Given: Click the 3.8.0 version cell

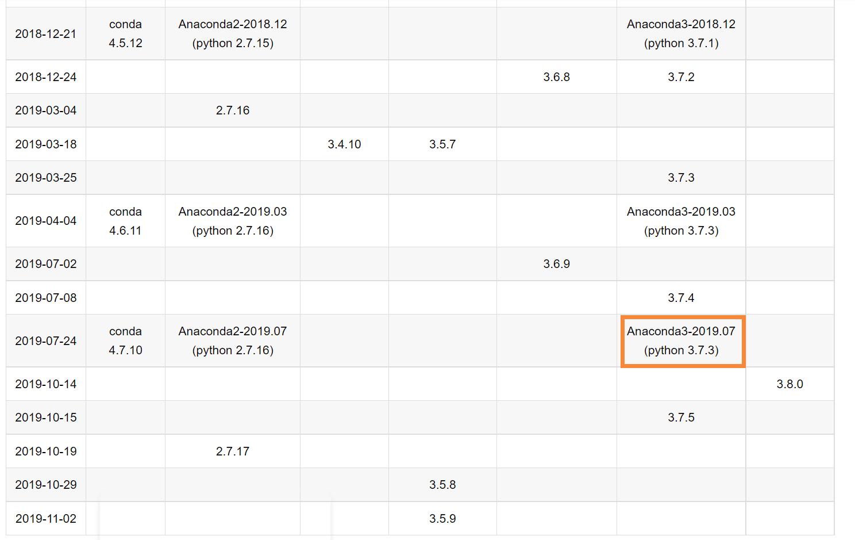Looking at the screenshot, I should 790,384.
